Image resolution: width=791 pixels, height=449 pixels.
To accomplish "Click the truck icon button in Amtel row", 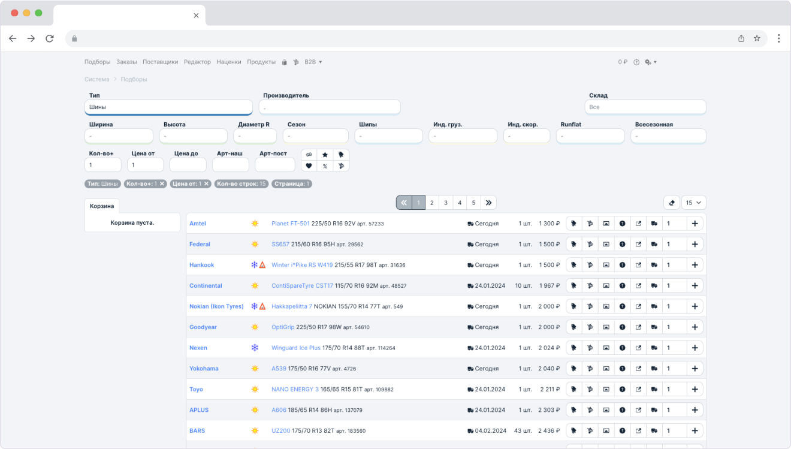I will 654,224.
